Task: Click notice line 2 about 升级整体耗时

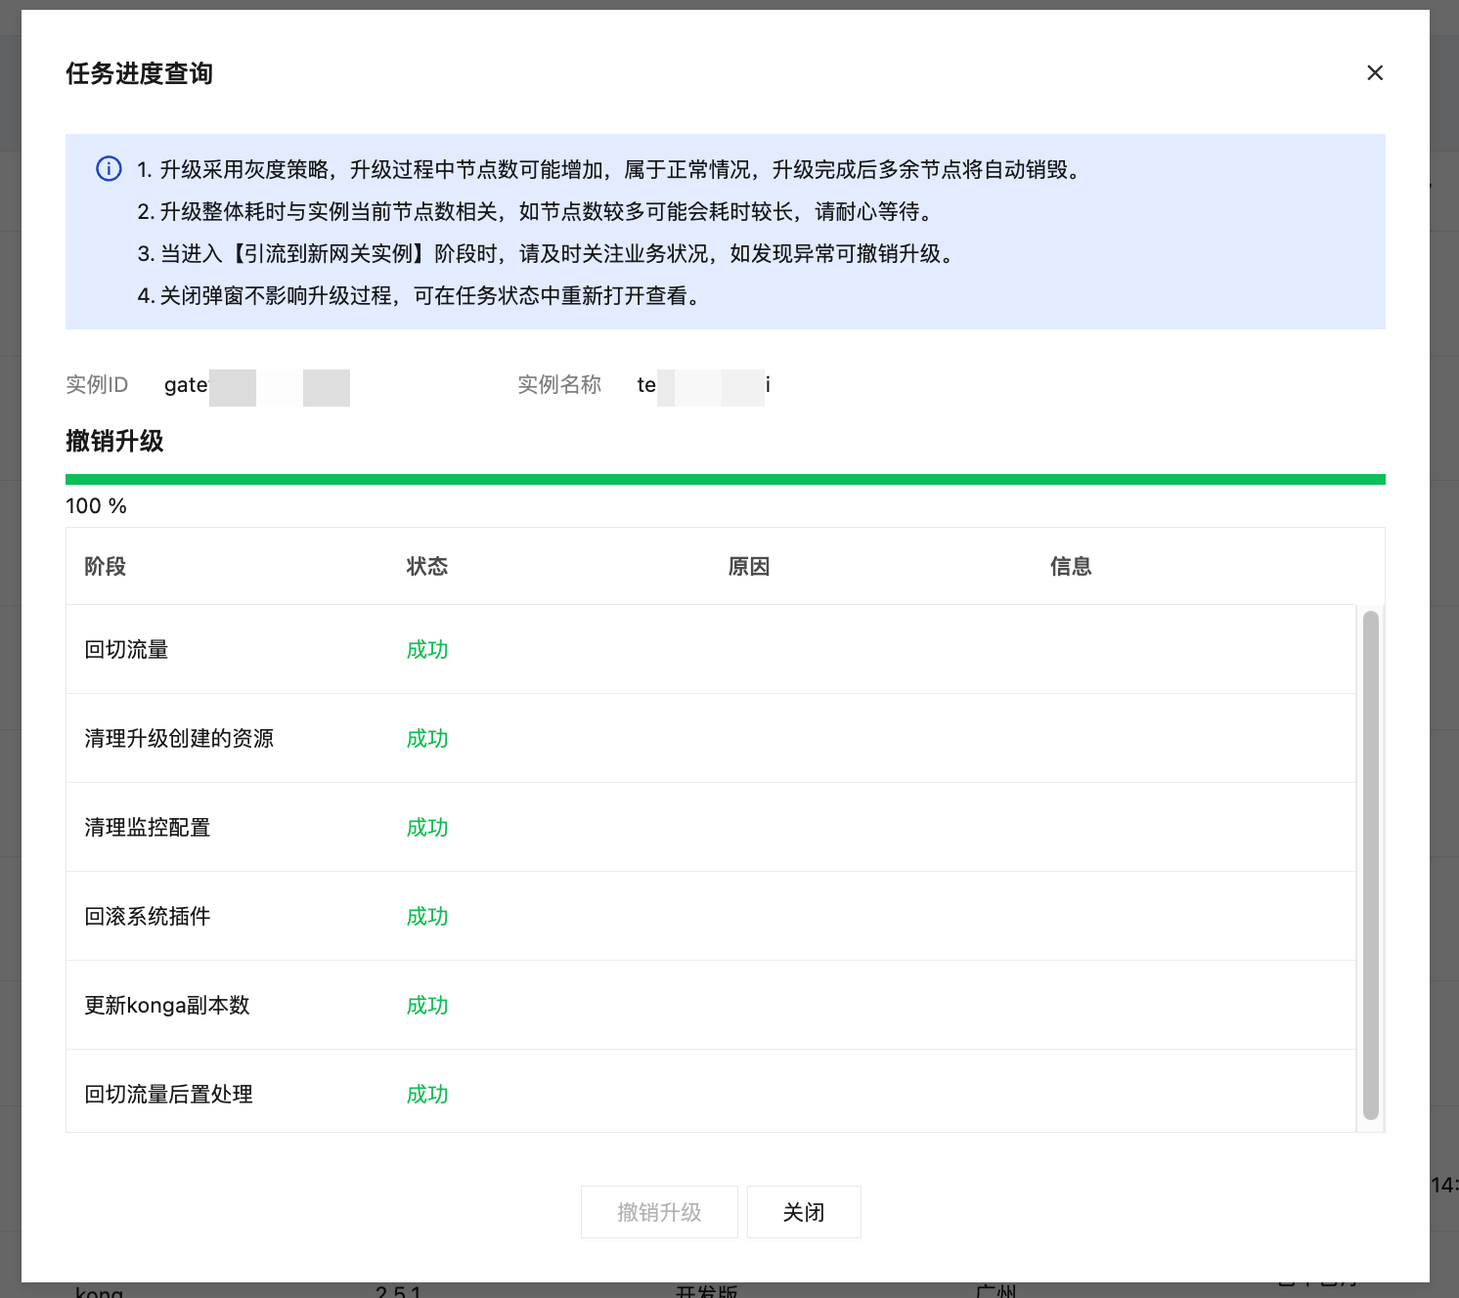Action: [x=536, y=212]
